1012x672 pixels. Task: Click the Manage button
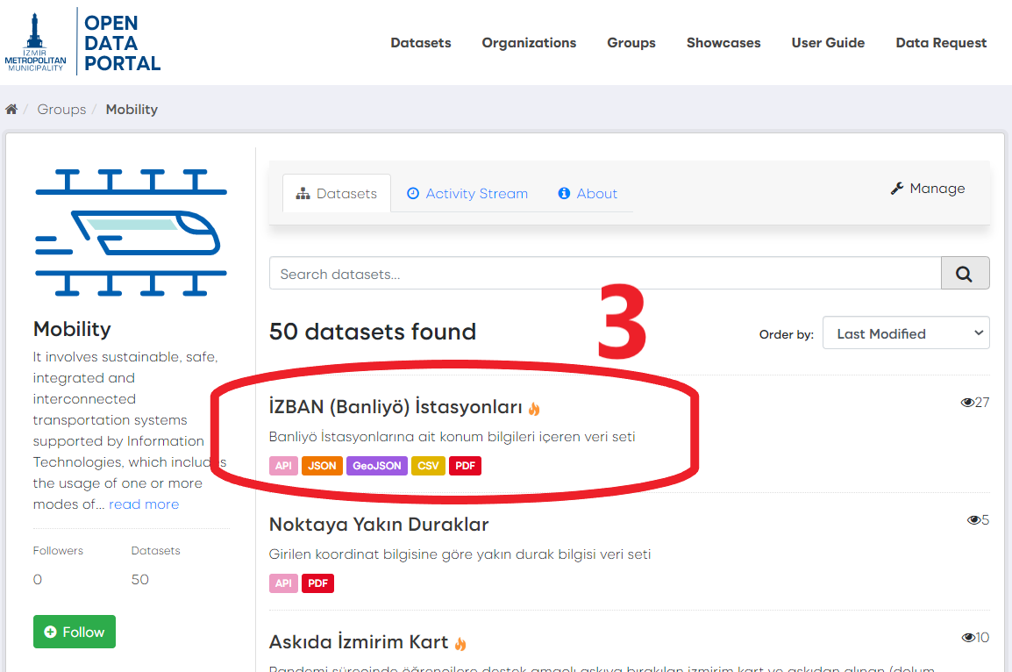tap(928, 189)
